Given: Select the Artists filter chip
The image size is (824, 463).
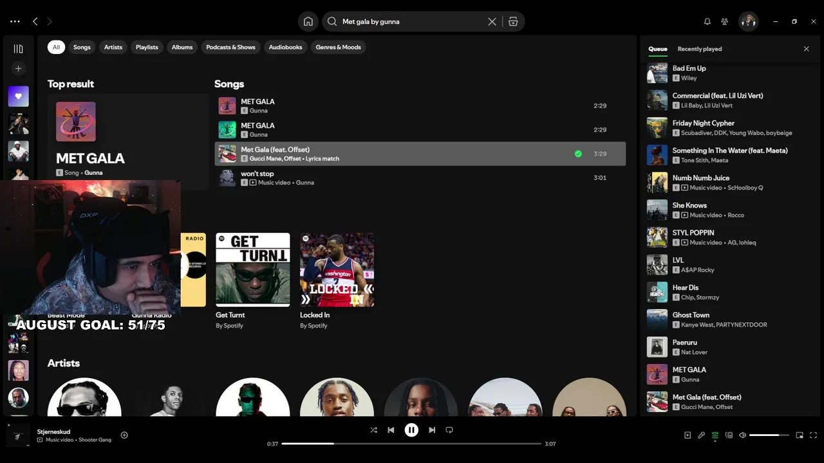Looking at the screenshot, I should pyautogui.click(x=113, y=47).
